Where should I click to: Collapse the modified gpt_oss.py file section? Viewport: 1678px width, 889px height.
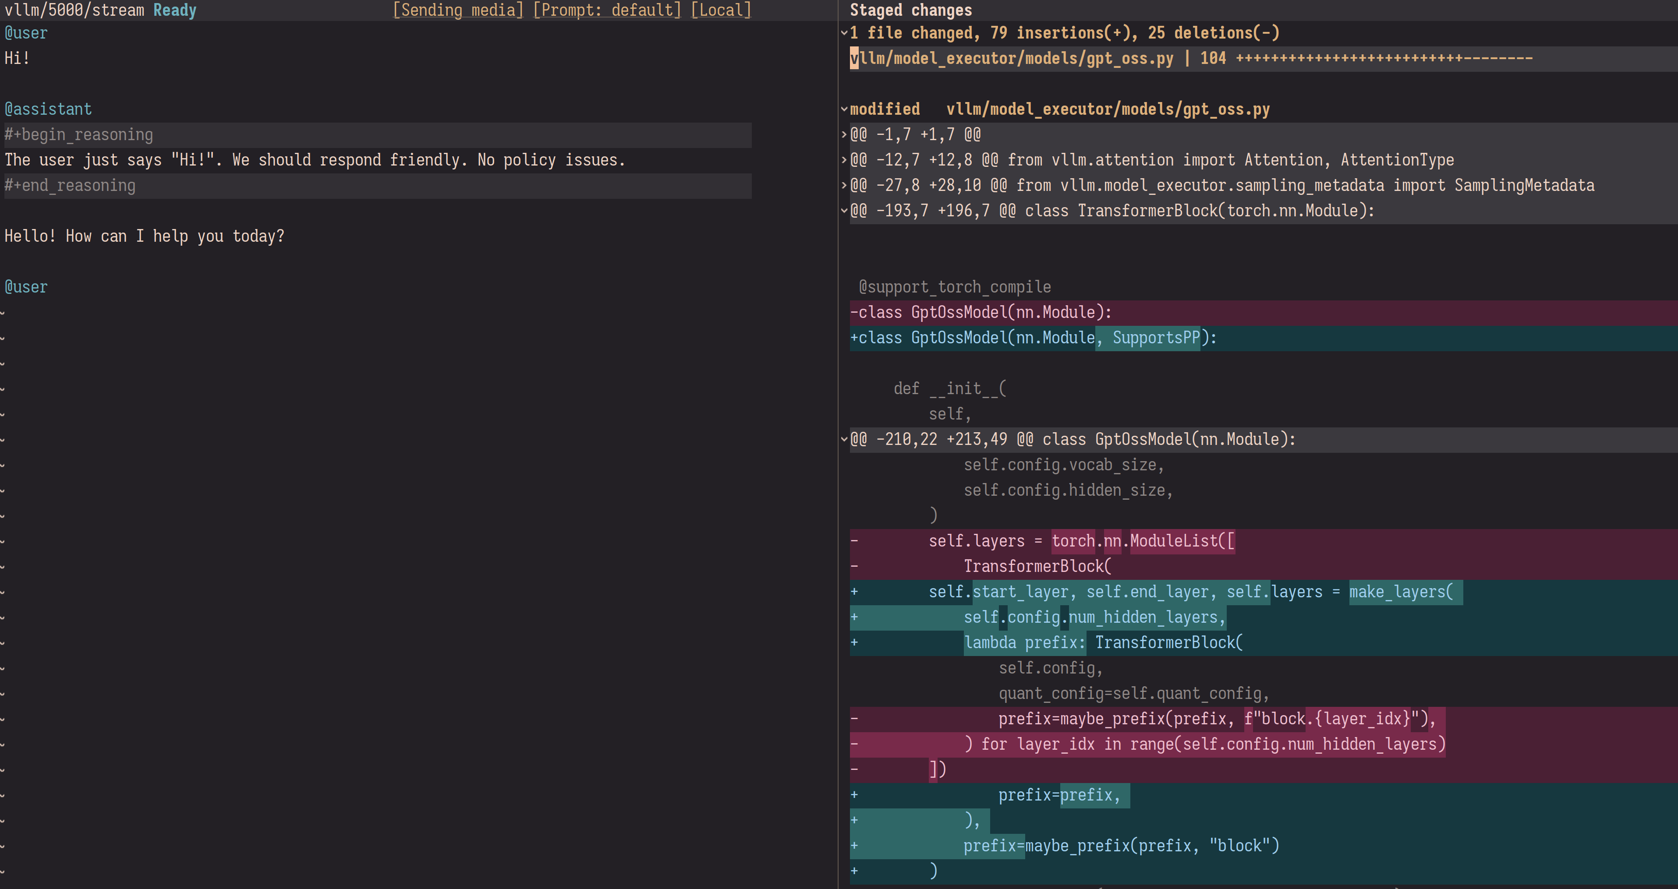coord(844,109)
